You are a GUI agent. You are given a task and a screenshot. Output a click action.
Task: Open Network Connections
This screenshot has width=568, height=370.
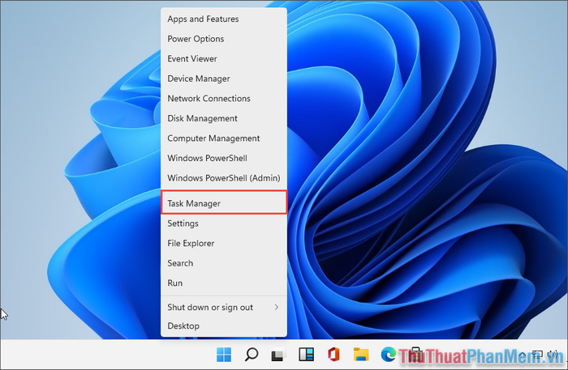[x=224, y=98]
